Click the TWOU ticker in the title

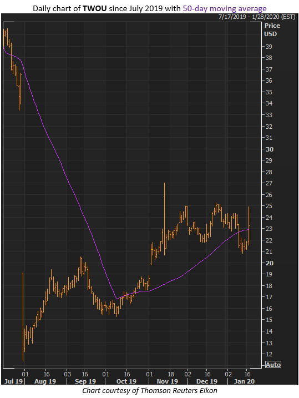tap(95, 8)
